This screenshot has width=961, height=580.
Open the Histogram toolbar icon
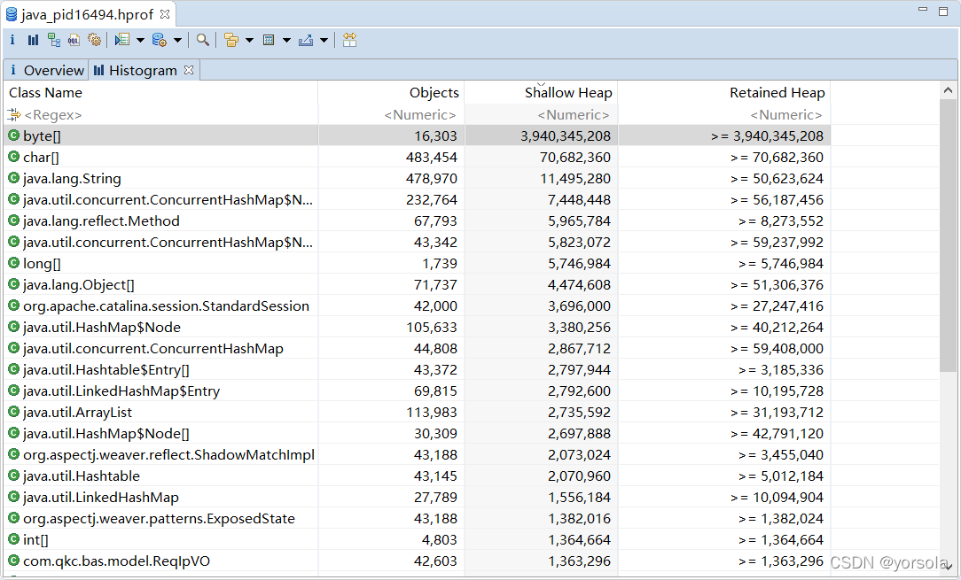(33, 40)
